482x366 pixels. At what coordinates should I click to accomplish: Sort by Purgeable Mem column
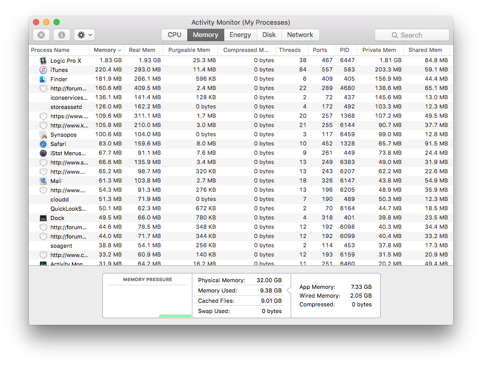point(189,50)
